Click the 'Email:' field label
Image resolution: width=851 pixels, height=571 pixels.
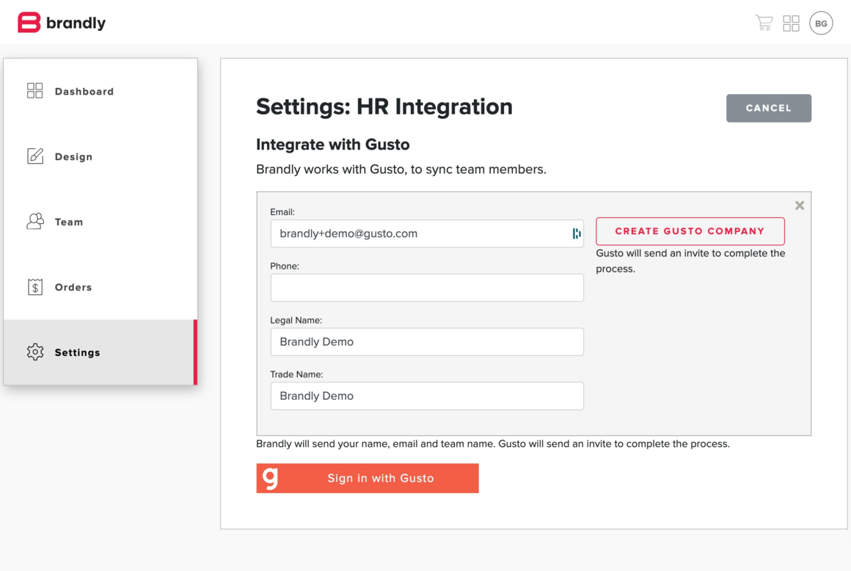282,212
